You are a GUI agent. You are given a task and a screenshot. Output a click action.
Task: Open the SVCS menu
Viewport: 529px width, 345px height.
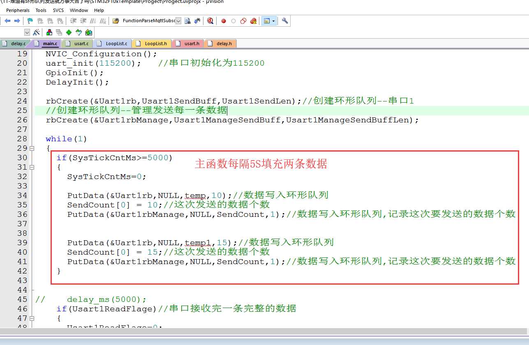(58, 10)
